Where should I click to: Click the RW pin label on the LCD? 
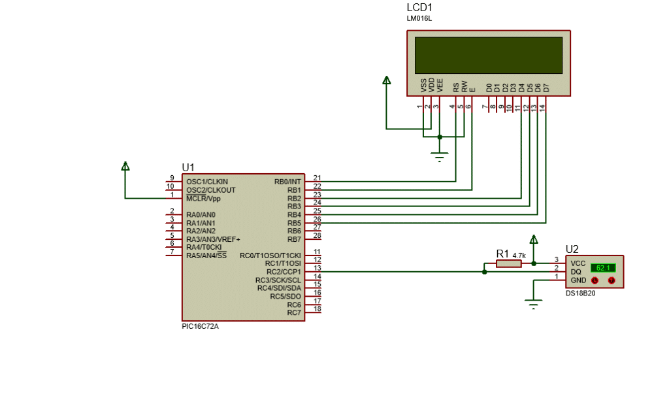pyautogui.click(x=465, y=87)
